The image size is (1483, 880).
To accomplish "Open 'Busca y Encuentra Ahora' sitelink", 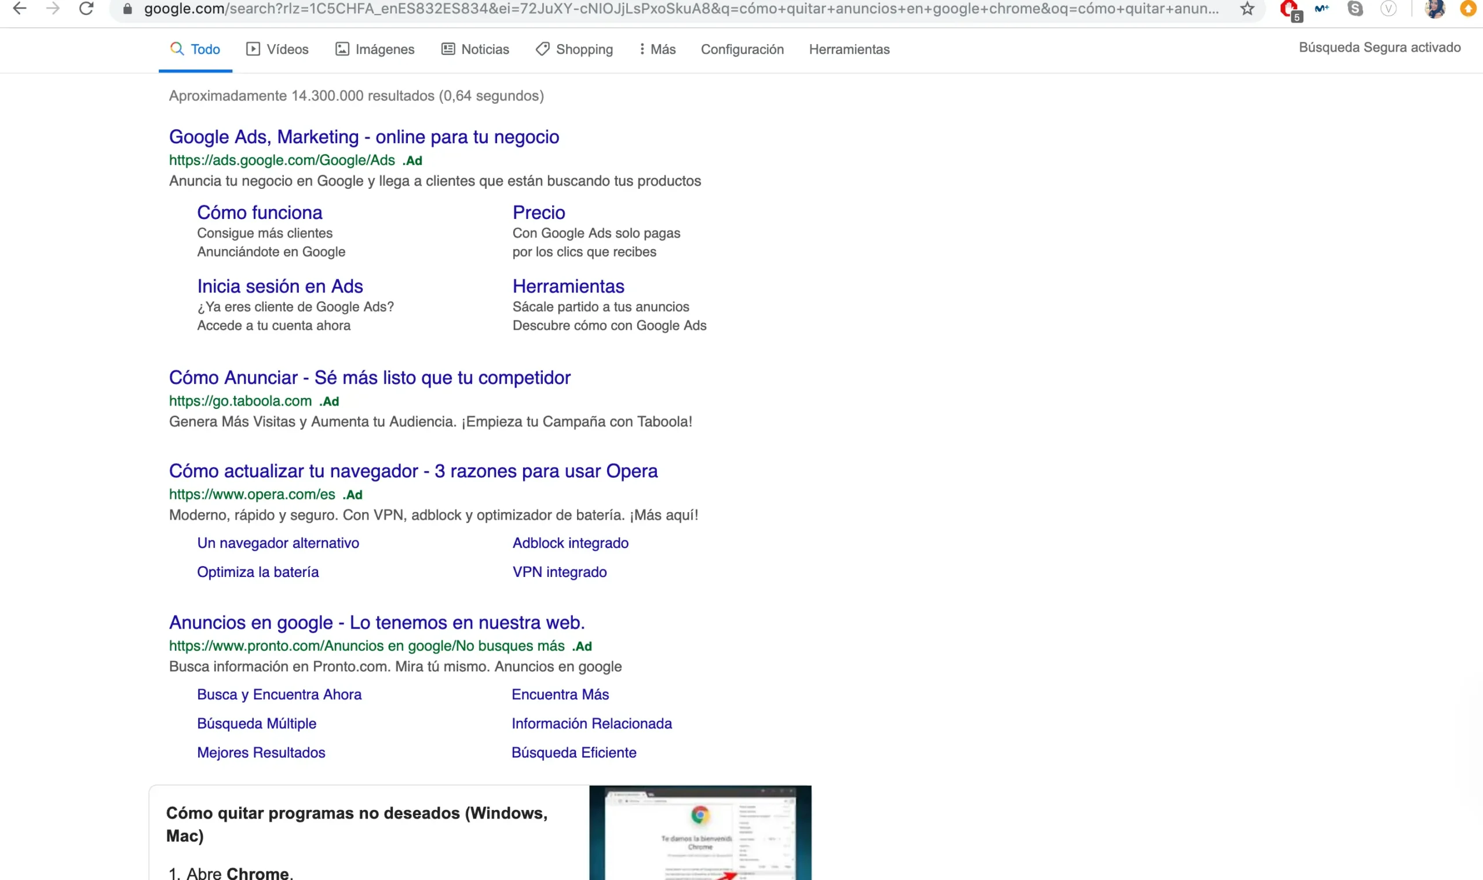I will click(x=279, y=694).
